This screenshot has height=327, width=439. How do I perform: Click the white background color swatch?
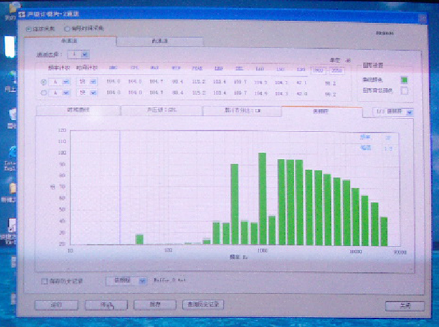pos(404,91)
